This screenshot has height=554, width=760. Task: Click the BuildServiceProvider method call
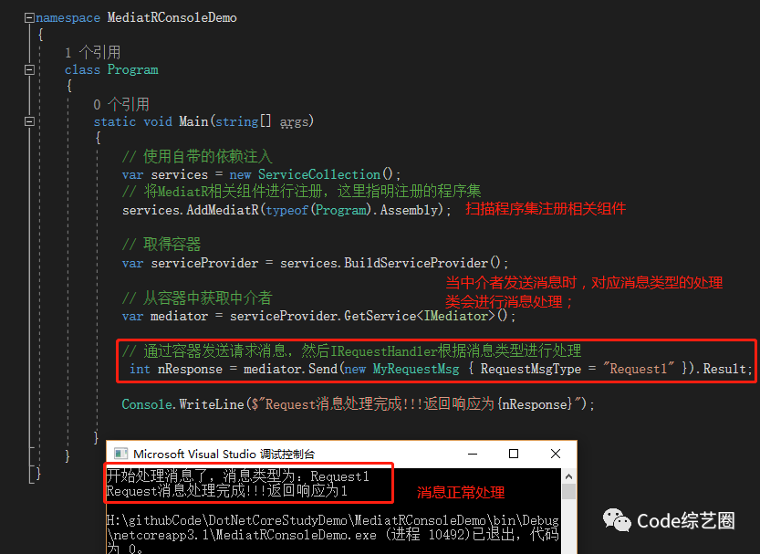pos(416,263)
